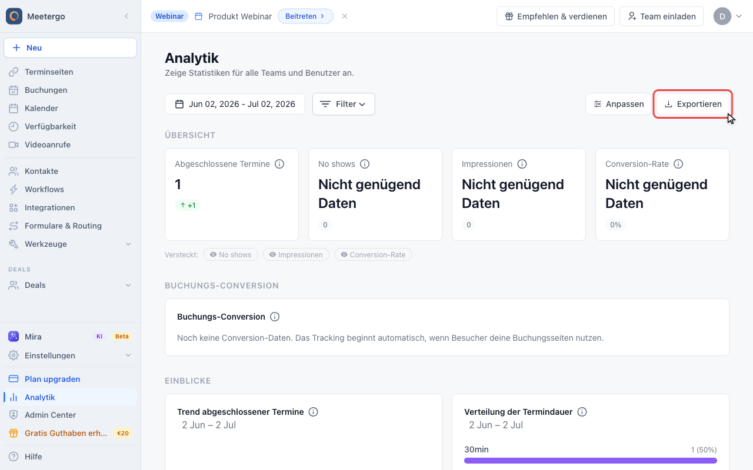Expand the Deals section
Image resolution: width=753 pixels, height=470 pixels.
[128, 285]
